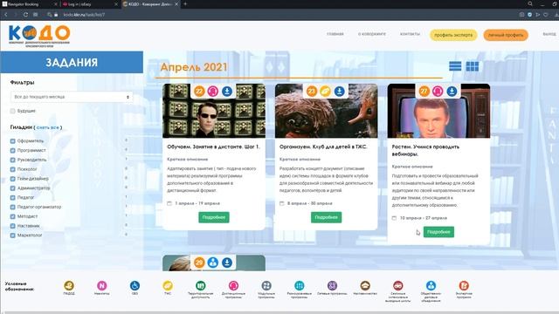Orange day badge 27 on the third card

coord(424,92)
